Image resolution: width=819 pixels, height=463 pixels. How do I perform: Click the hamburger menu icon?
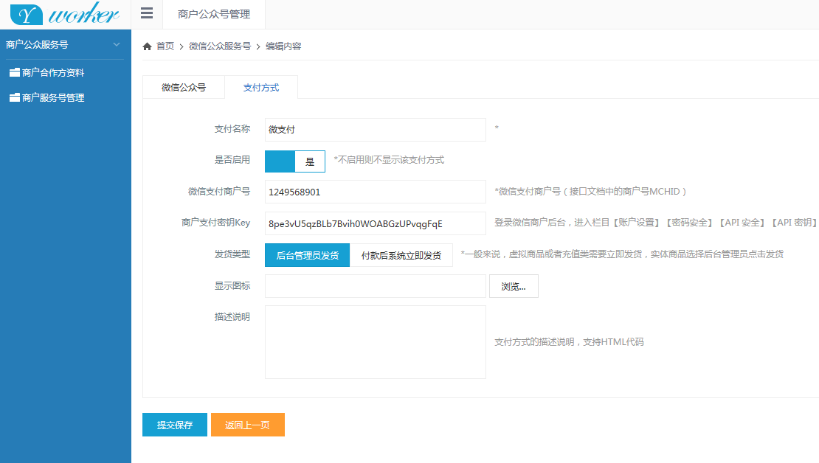(x=147, y=13)
